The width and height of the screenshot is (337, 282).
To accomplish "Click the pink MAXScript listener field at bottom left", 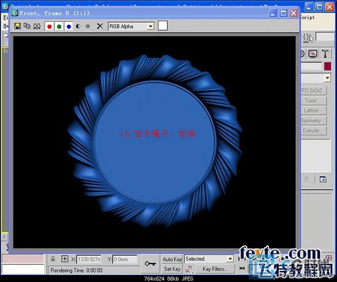I will point(23,259).
